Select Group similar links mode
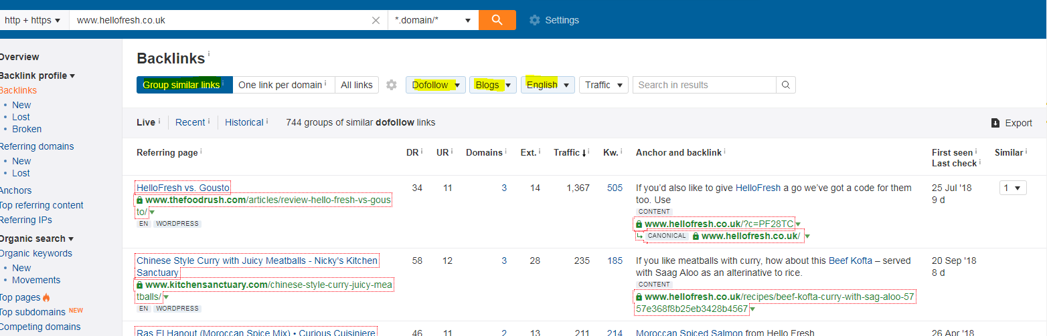Screen dimensions: 1047x336 pyautogui.click(x=184, y=85)
